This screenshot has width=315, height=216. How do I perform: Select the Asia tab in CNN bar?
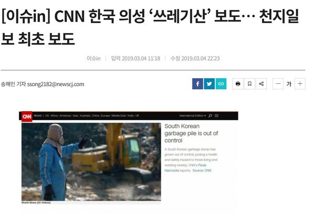pos(75,116)
